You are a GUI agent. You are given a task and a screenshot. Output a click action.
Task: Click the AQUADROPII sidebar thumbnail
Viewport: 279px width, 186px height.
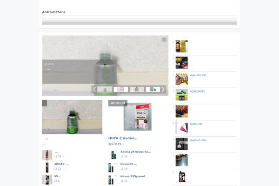(x=181, y=95)
